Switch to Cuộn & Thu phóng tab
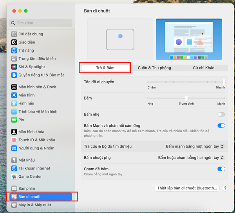The image size is (235, 213). 154,68
